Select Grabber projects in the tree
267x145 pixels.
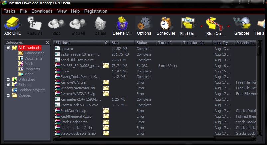[32, 90]
